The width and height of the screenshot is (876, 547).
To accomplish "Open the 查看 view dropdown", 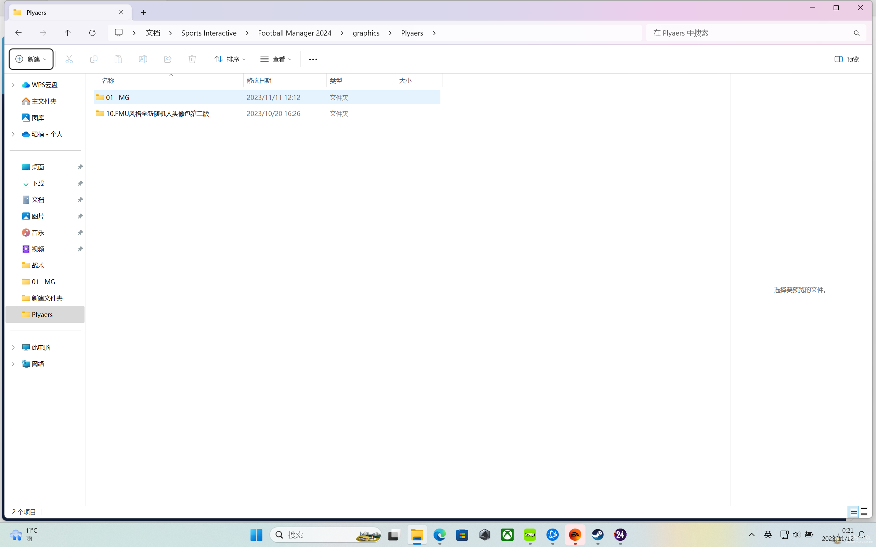I will (276, 59).
